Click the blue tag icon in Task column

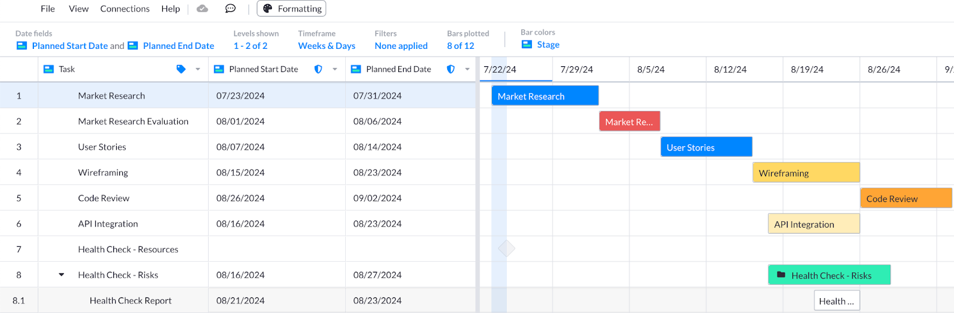(x=181, y=69)
